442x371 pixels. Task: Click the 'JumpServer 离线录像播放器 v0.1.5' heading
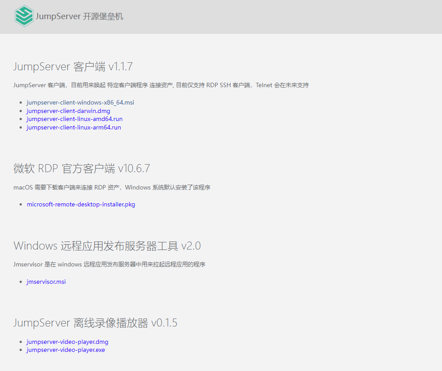point(95,323)
